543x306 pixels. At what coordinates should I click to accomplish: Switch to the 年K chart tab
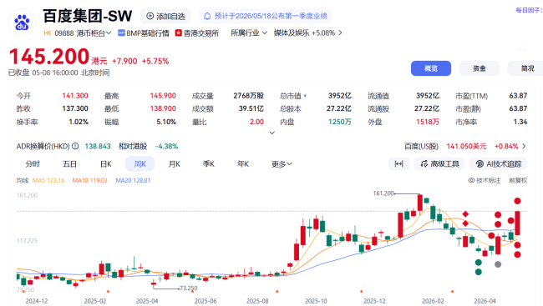tap(243, 164)
